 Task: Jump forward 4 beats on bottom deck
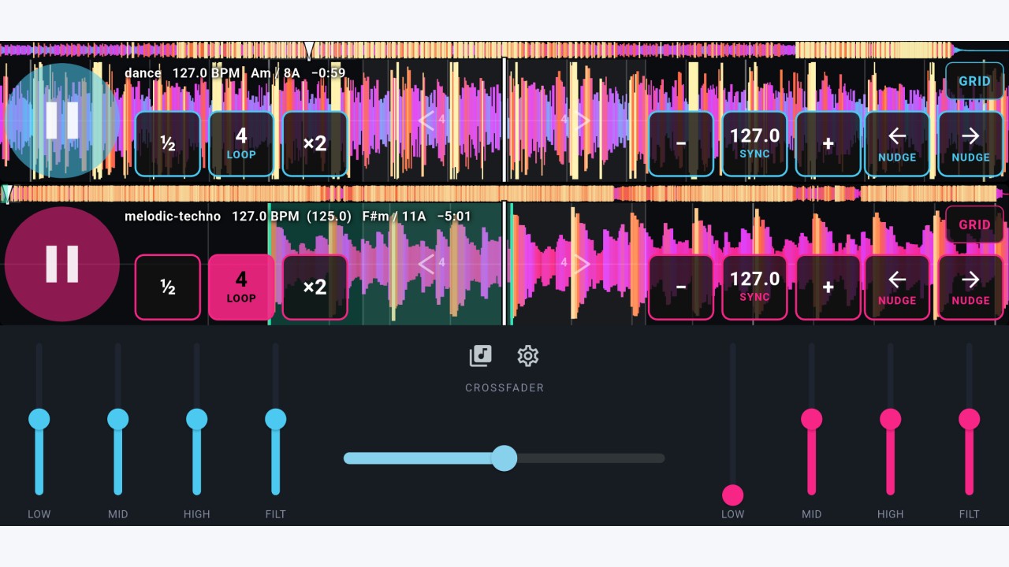click(575, 263)
